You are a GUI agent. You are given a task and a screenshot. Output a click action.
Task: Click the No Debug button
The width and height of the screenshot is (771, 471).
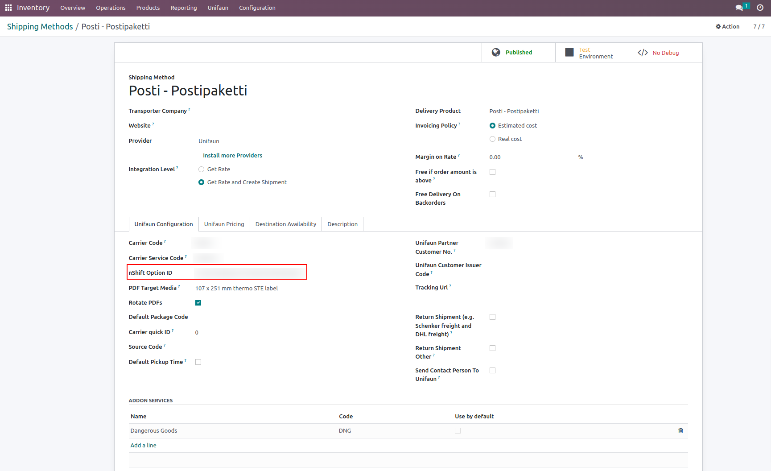(x=666, y=53)
